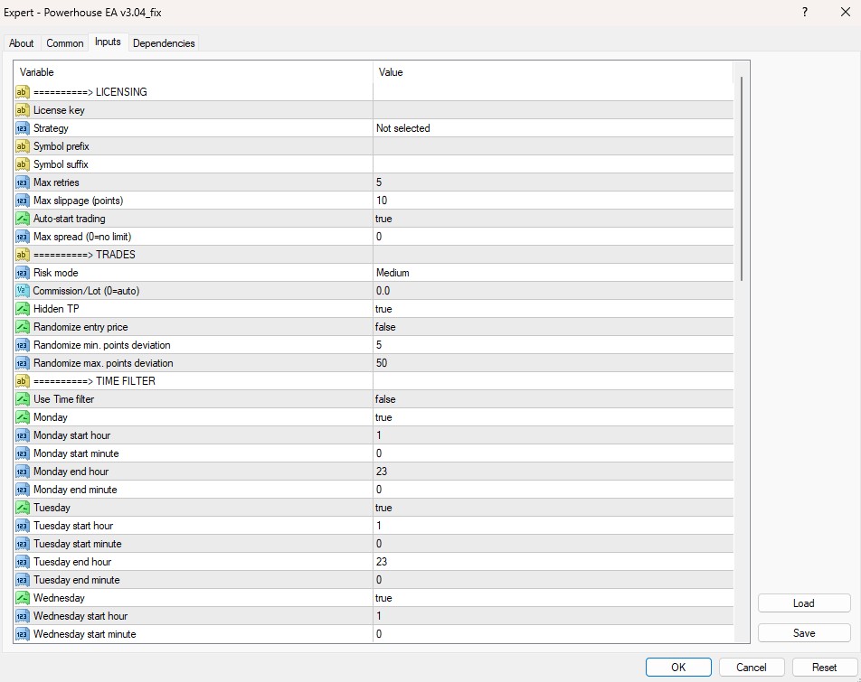Click the integer icon beside Max retries
The width and height of the screenshot is (861, 682).
coord(22,182)
